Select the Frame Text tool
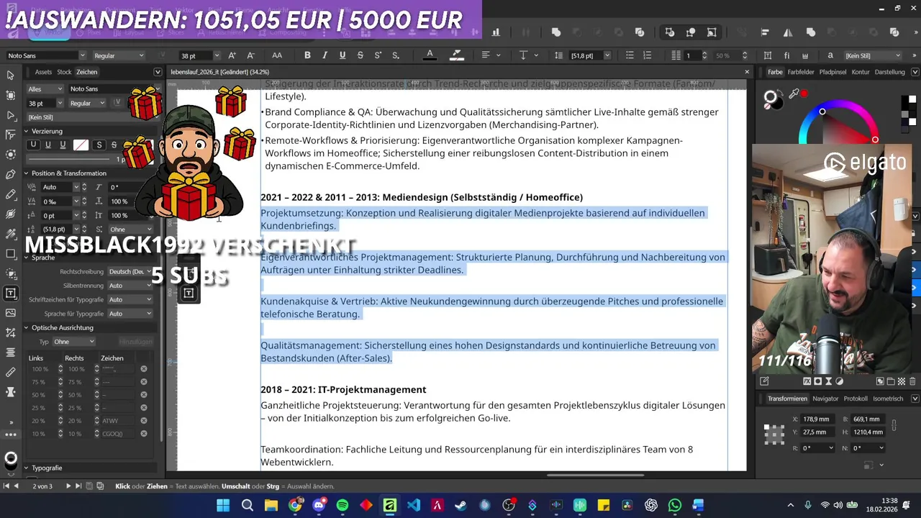921x518 pixels. [10, 293]
